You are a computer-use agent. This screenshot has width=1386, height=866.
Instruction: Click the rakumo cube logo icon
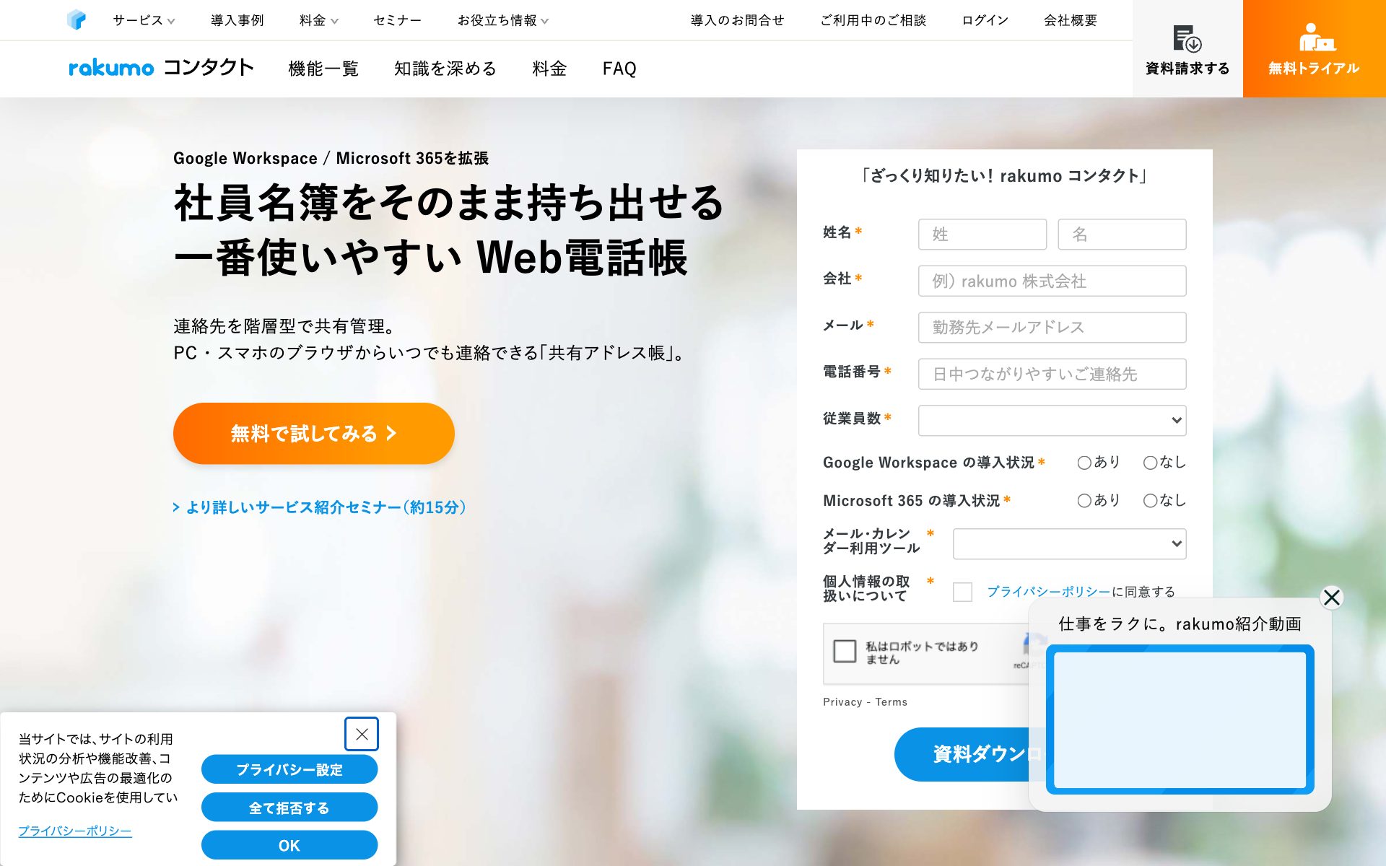pyautogui.click(x=76, y=19)
